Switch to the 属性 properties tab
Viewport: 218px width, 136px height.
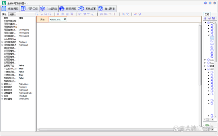pyautogui.click(x=4, y=14)
